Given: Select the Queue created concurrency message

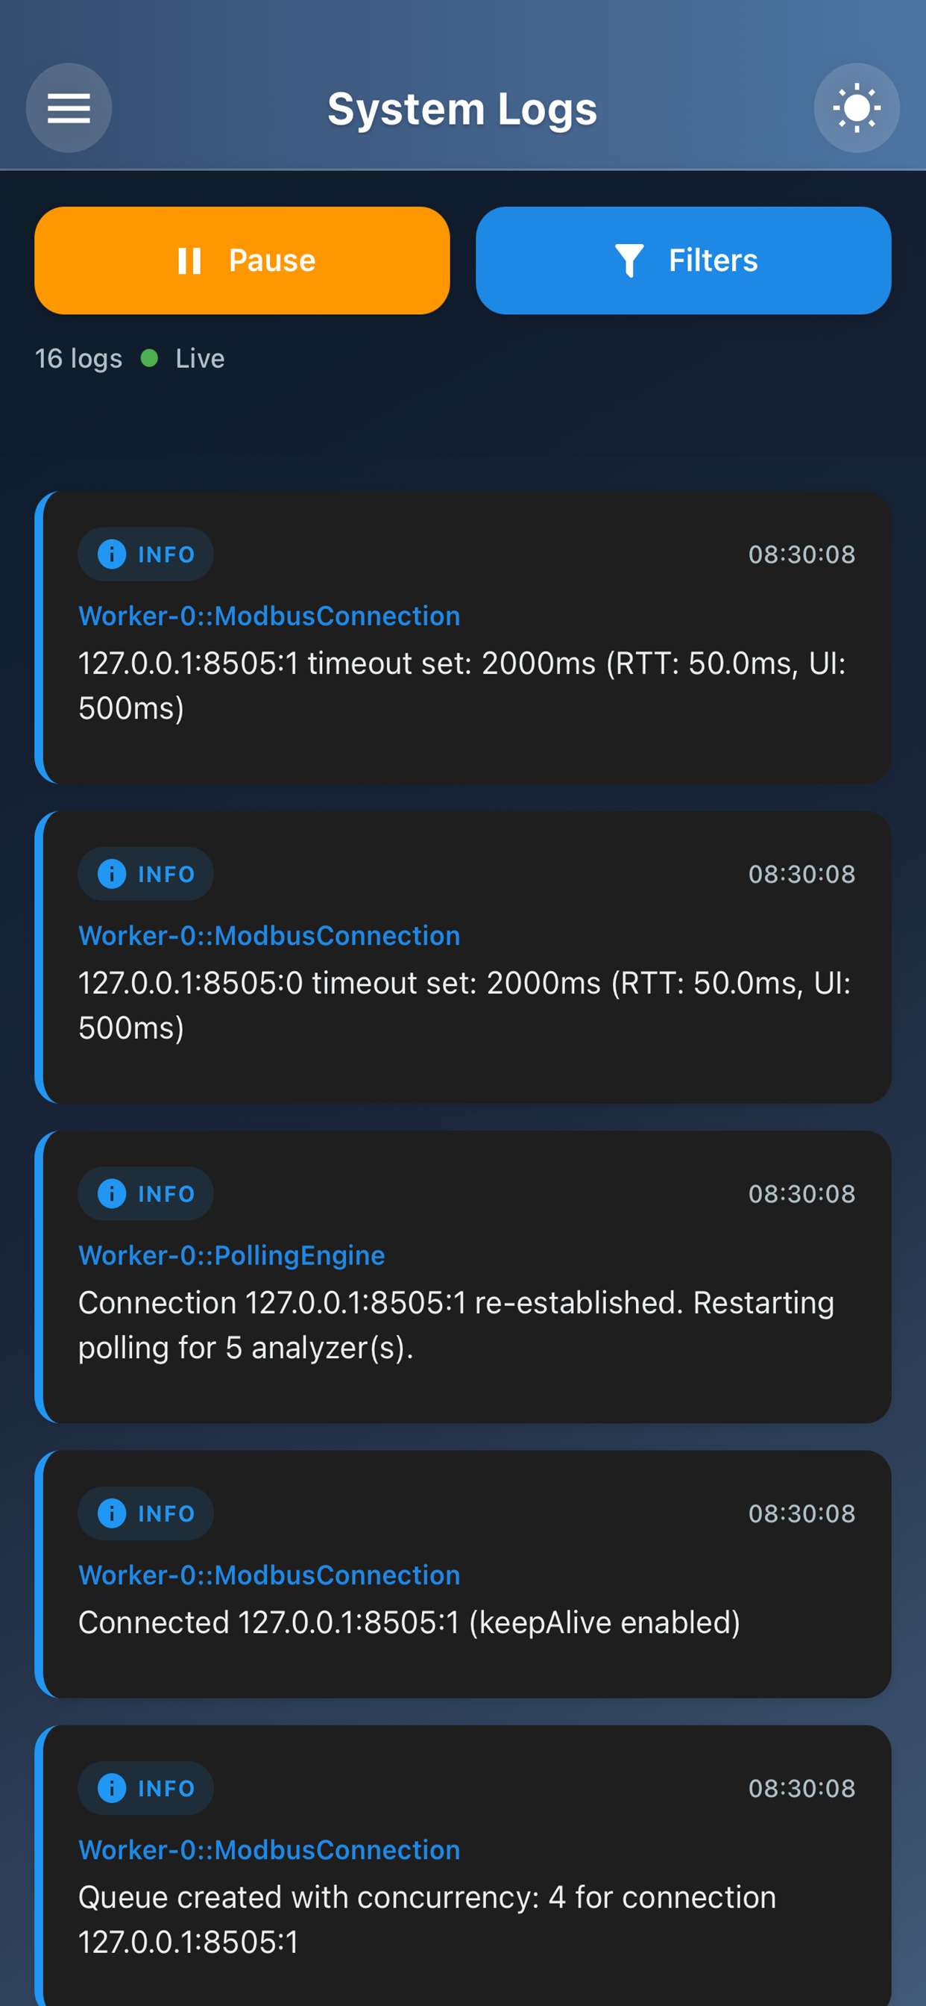Looking at the screenshot, I should pos(427,1919).
